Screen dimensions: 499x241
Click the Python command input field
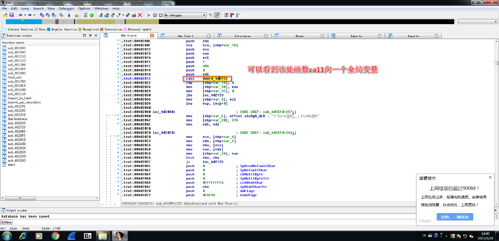click(256, 222)
